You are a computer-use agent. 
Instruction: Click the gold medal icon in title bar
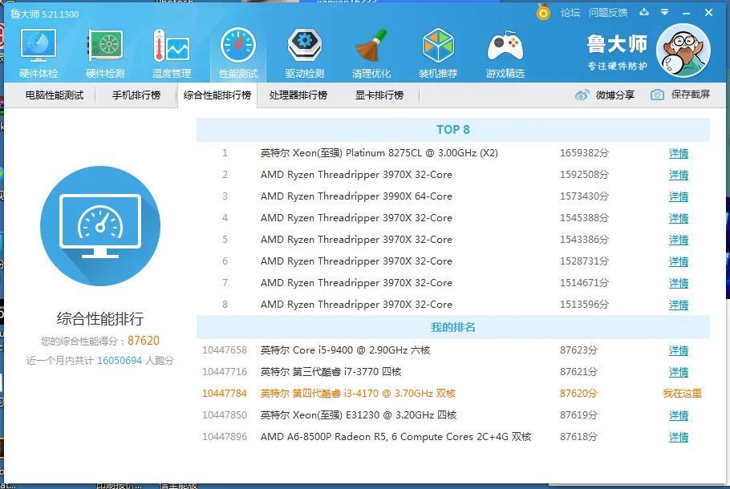(x=543, y=12)
